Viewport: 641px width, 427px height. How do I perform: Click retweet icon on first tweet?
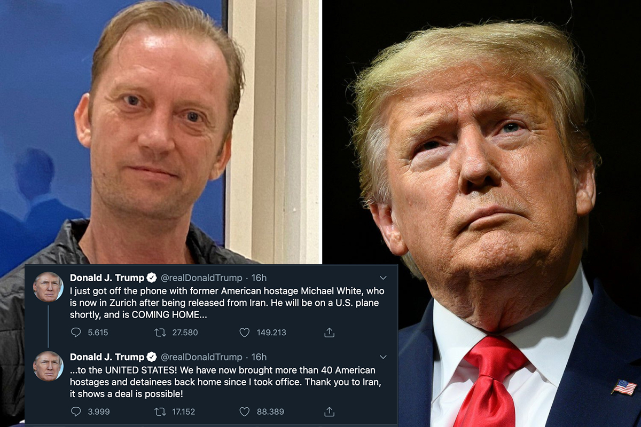160,333
